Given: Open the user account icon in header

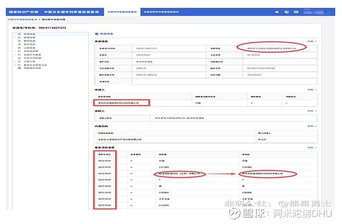Looking at the screenshot, I should tap(296, 12).
